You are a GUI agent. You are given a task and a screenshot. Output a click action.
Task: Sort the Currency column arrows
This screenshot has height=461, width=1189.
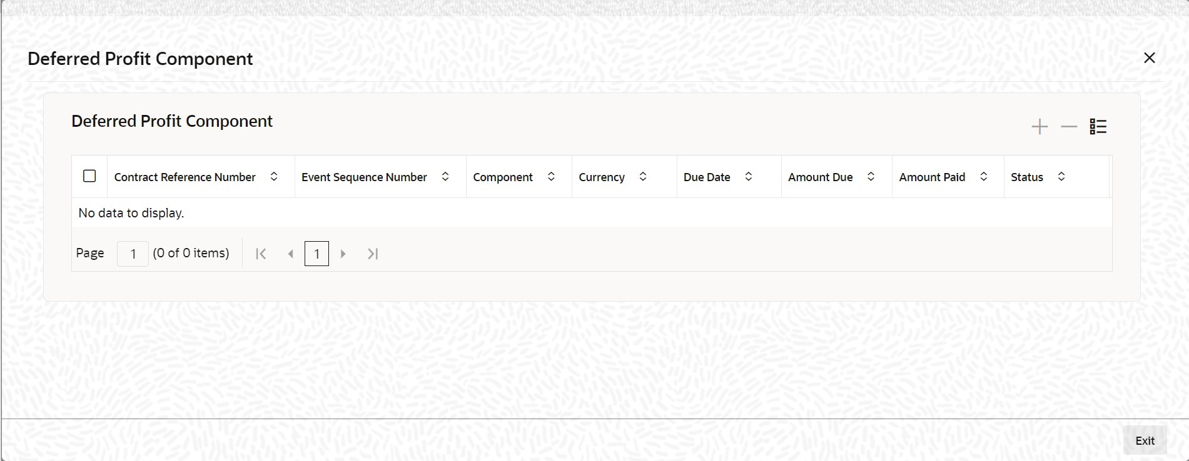643,177
